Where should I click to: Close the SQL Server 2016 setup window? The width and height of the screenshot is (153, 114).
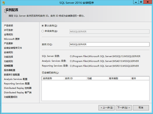(148, 2)
